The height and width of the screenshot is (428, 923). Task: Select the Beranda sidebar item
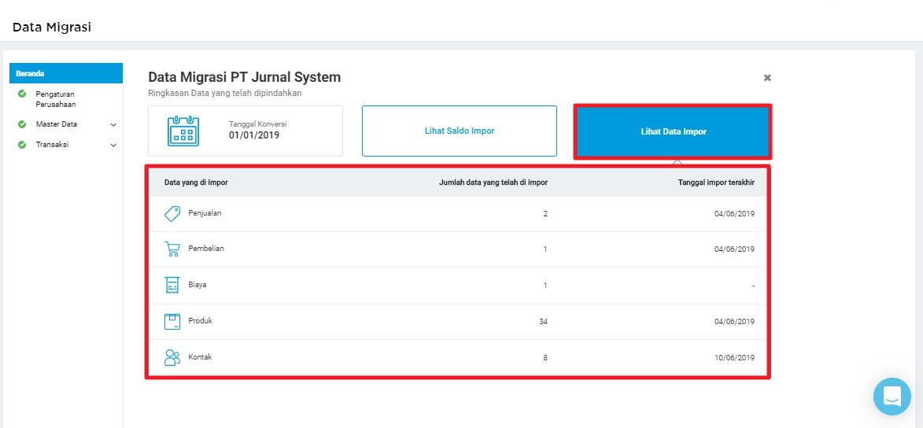66,73
